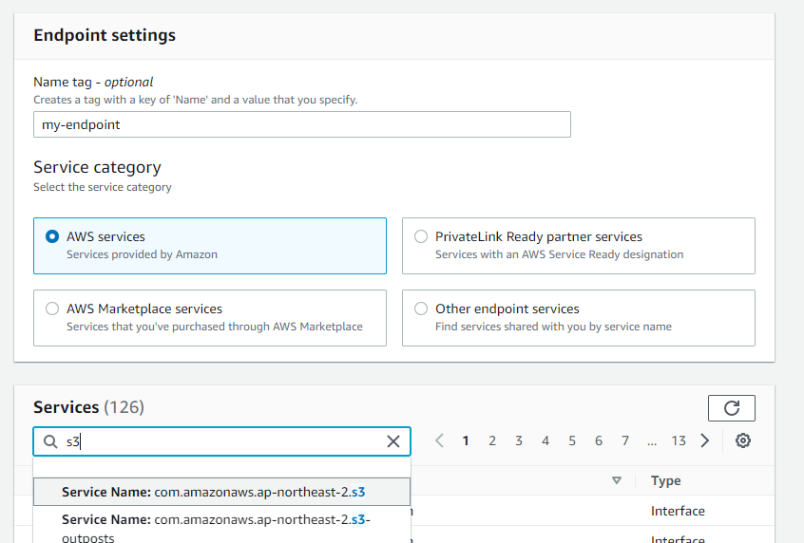804x543 pixels.
Task: Click the Endpoint settings heading
Action: click(105, 35)
